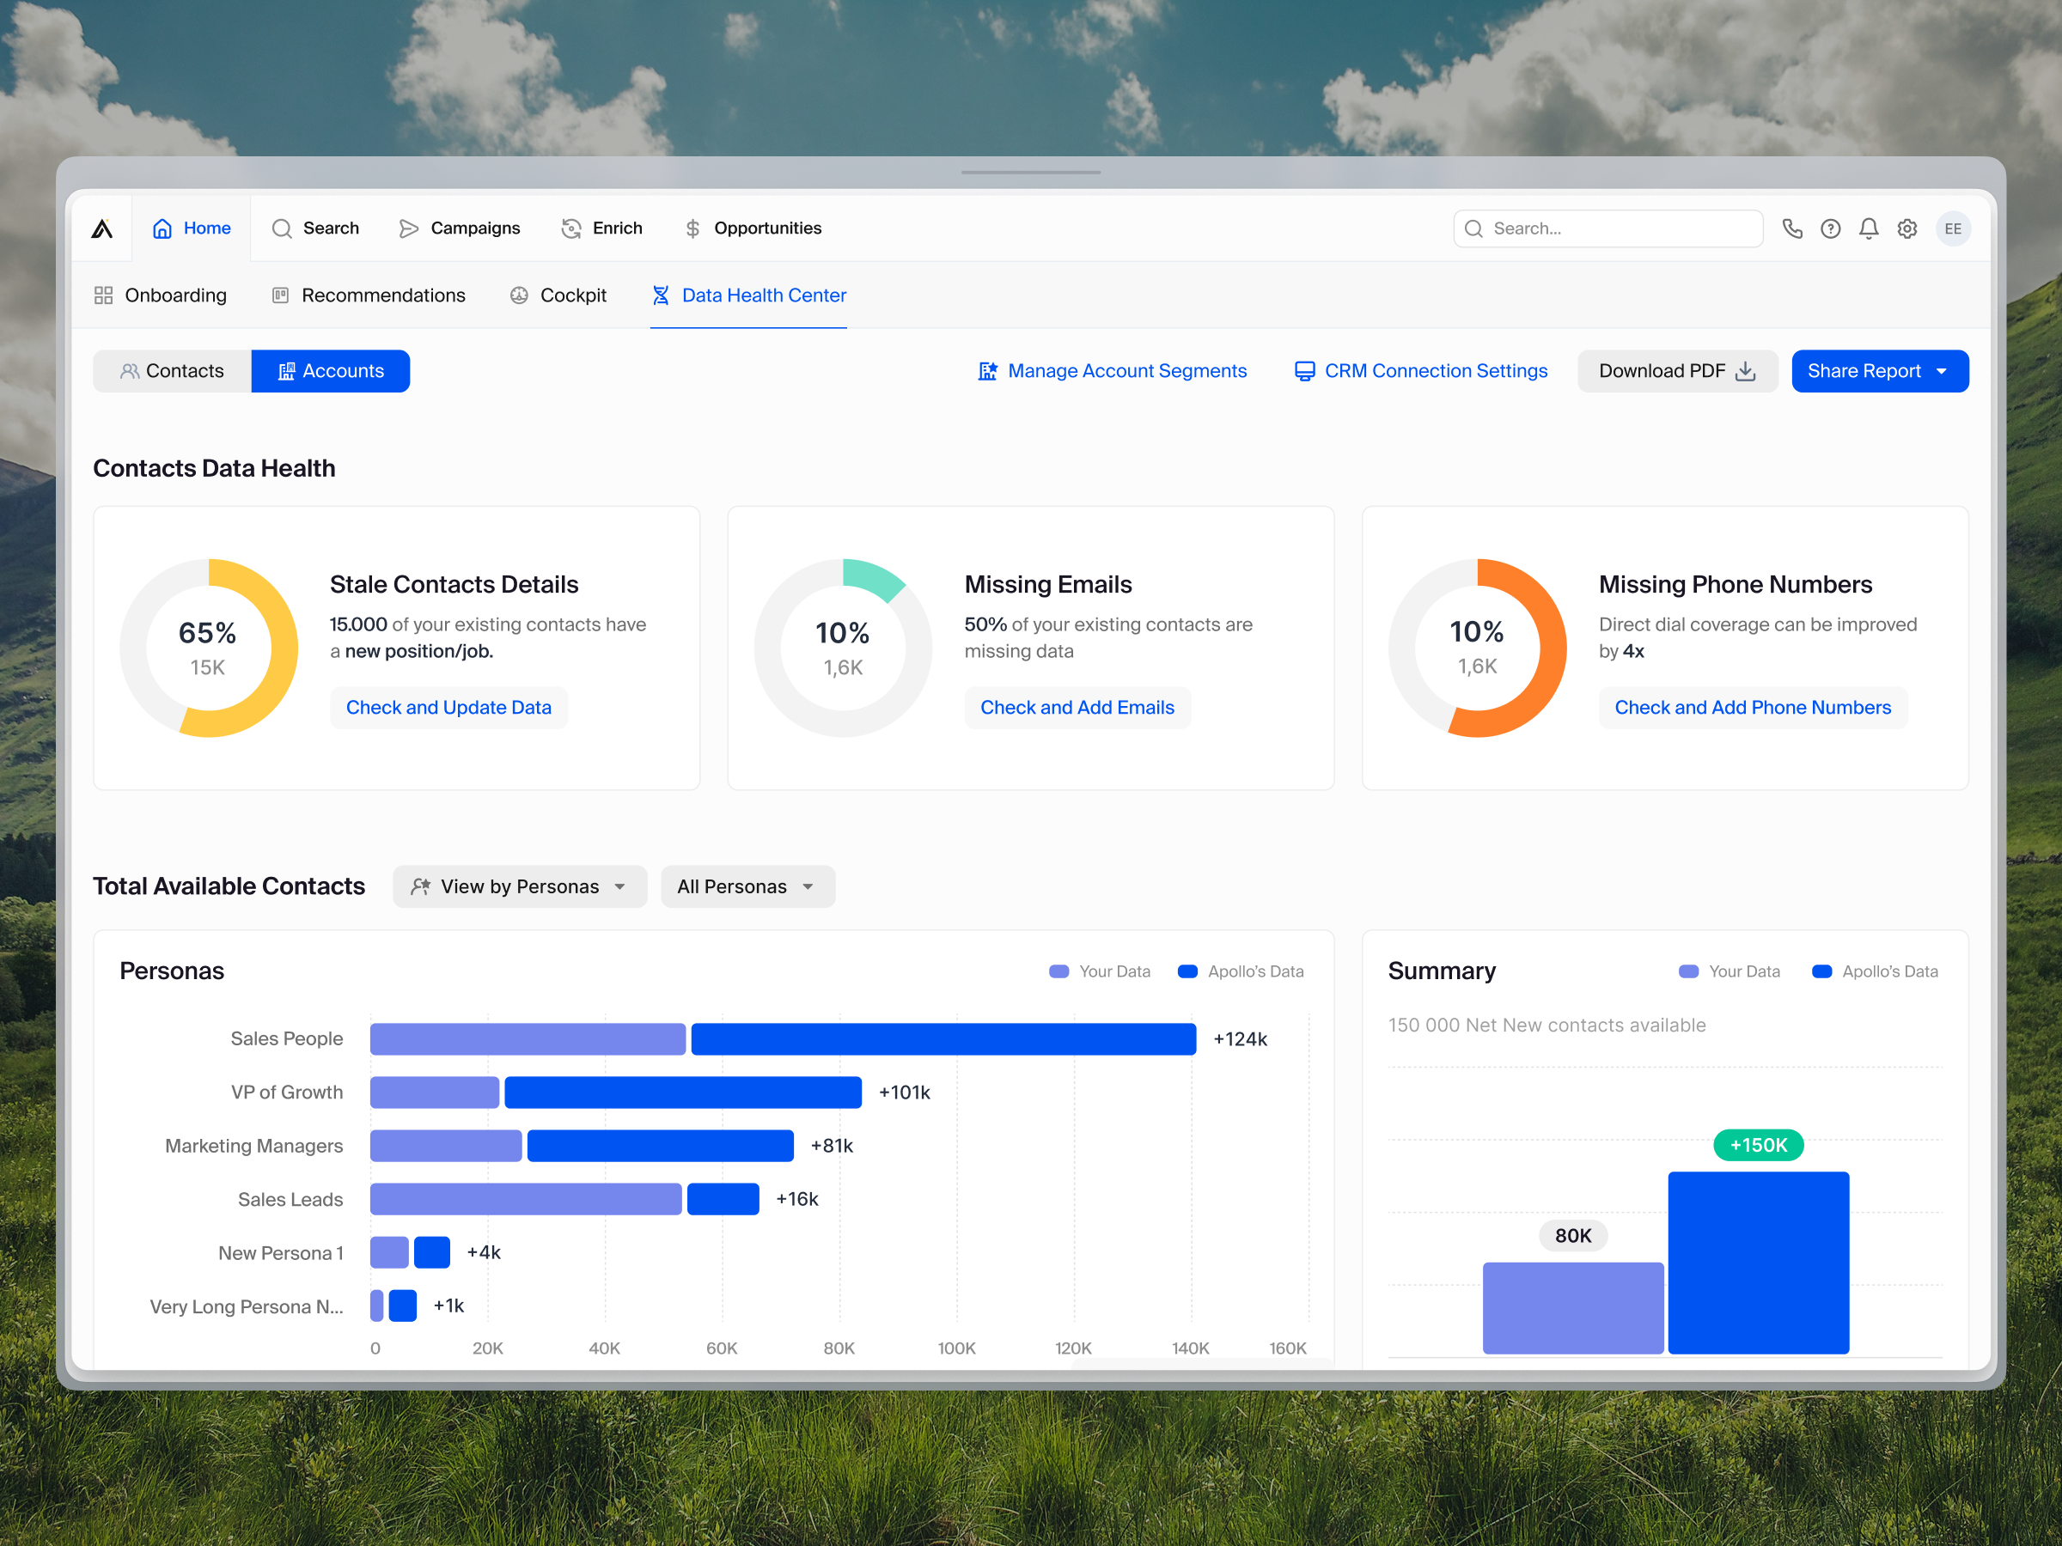Select the Enrich icon in navigation bar
2062x1546 pixels.
point(570,228)
